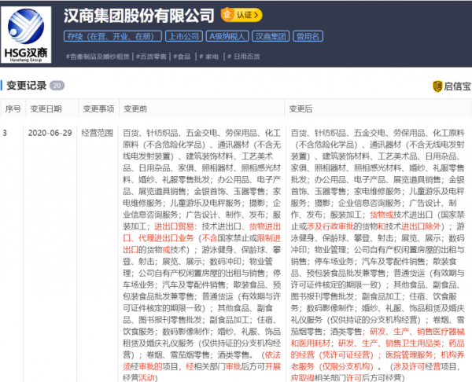This screenshot has height=382, width=472.
Task: Click the 启信宝 brand text
Action: click(x=457, y=86)
